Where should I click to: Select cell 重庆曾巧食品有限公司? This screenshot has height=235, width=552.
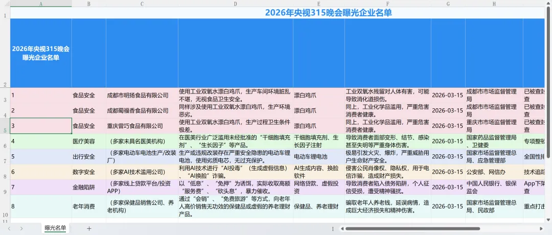tap(142, 126)
